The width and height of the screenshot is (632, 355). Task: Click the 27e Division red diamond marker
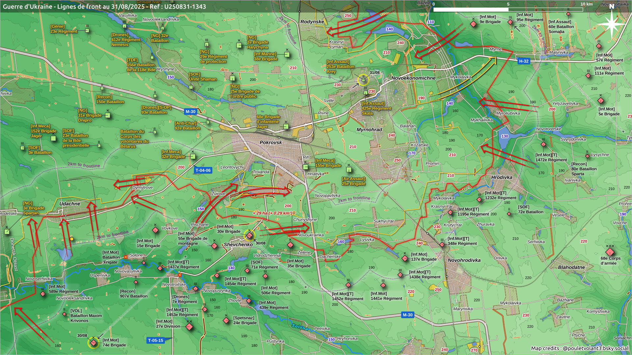[x=189, y=327]
